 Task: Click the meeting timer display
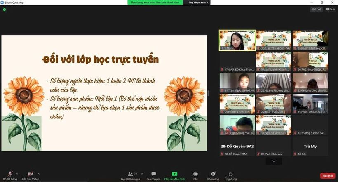316,9
